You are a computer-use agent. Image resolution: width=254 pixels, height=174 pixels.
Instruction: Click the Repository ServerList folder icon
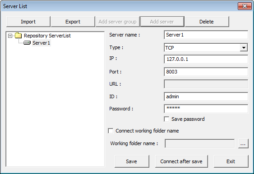click(18, 36)
